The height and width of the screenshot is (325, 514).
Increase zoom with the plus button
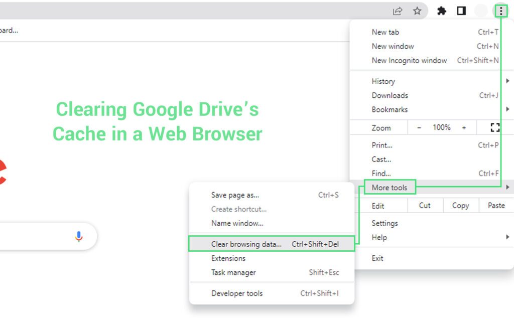point(464,128)
